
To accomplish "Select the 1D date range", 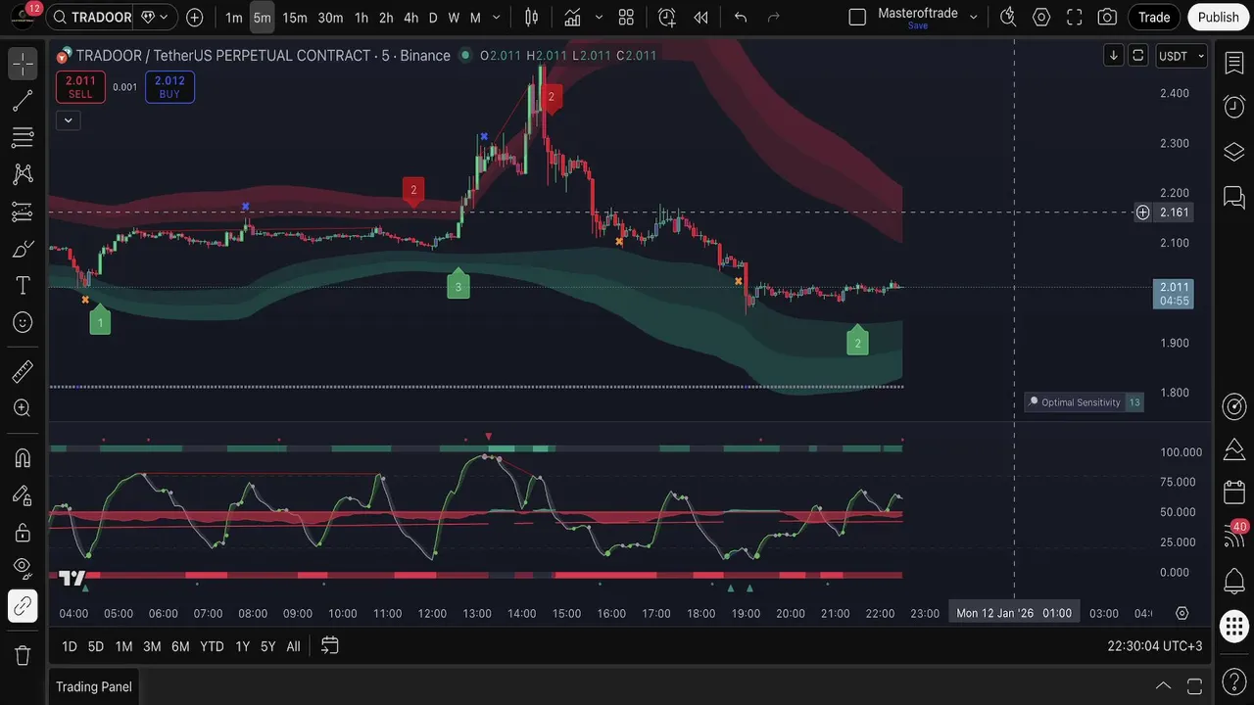I will point(70,646).
